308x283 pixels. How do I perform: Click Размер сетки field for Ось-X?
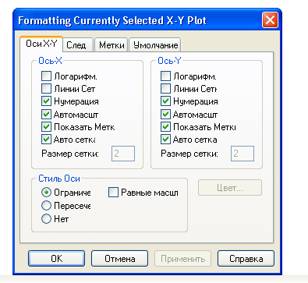(123, 154)
